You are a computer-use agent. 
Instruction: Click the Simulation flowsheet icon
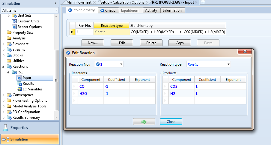[x=5, y=139]
